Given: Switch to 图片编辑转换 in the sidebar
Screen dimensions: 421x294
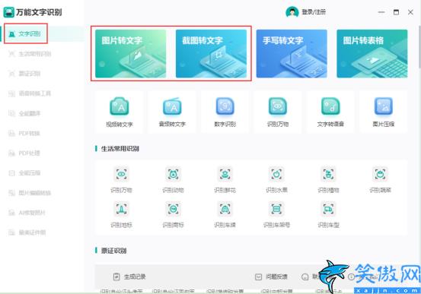Looking at the screenshot, I should (30, 193).
